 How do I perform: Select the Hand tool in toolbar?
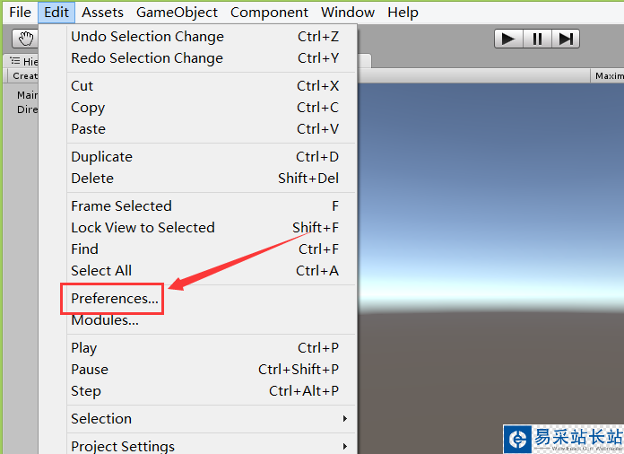[x=25, y=38]
